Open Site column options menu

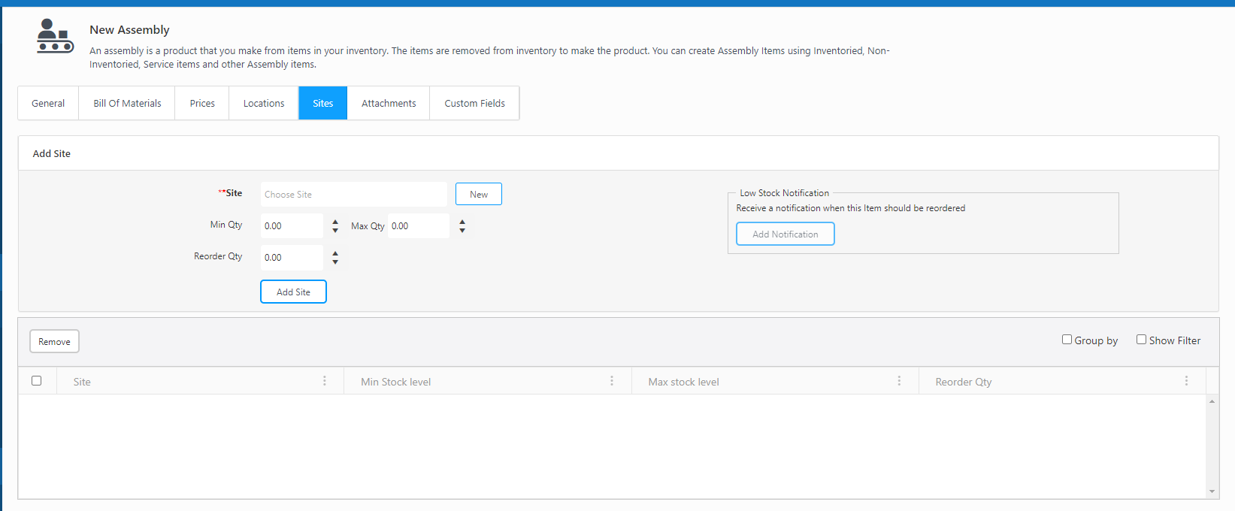click(325, 381)
